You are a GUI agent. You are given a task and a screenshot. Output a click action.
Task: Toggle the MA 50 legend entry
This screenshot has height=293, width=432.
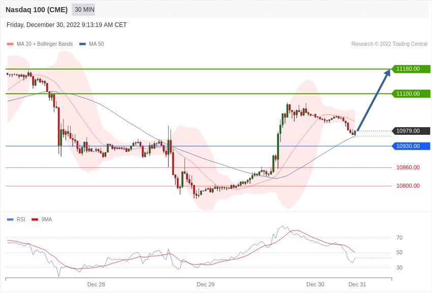(x=91, y=44)
